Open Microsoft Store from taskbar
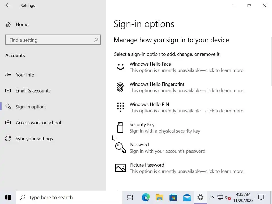Viewport: 272px width, 204px height. coord(173,197)
